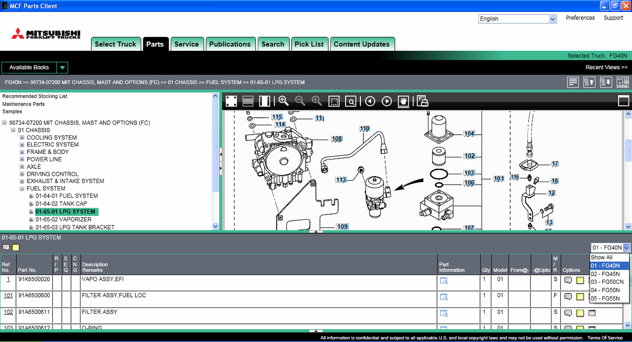632x342 pixels.
Task: Choose Show All in model filter list
Action: tap(610, 258)
